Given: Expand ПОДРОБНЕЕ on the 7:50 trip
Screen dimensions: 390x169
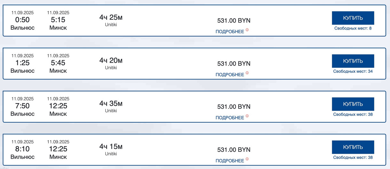Looking at the screenshot, I should click(x=230, y=118).
